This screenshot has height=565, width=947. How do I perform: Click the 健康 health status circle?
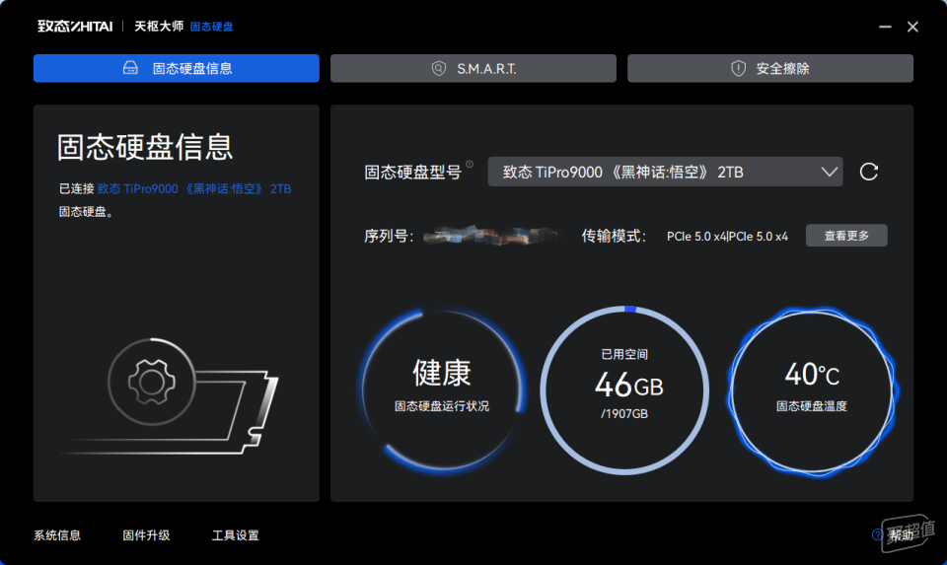(442, 389)
